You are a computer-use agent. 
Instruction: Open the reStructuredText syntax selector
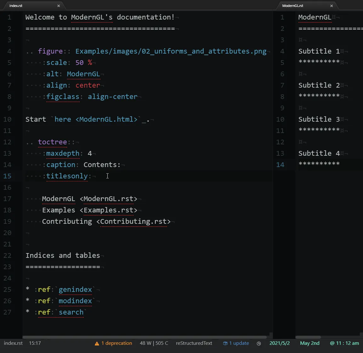194,343
